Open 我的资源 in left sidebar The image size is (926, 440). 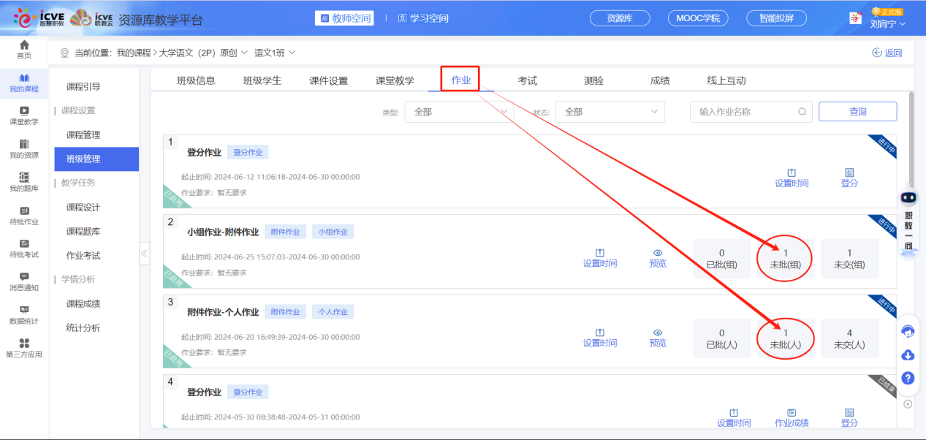[x=24, y=148]
